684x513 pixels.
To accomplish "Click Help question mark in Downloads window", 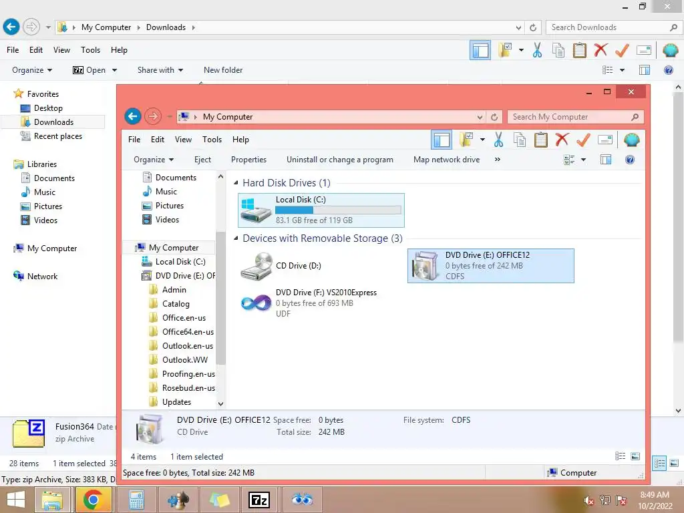I will (668, 69).
